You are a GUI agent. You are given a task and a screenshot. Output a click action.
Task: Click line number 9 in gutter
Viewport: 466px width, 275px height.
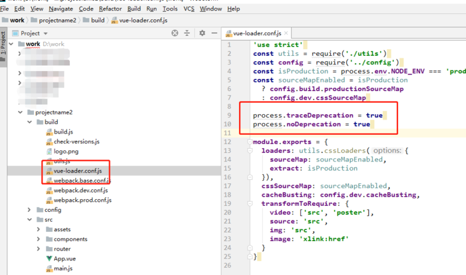[x=229, y=116]
